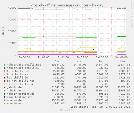
Task: Click the jabb3r.de legend label
Action: 14,87
